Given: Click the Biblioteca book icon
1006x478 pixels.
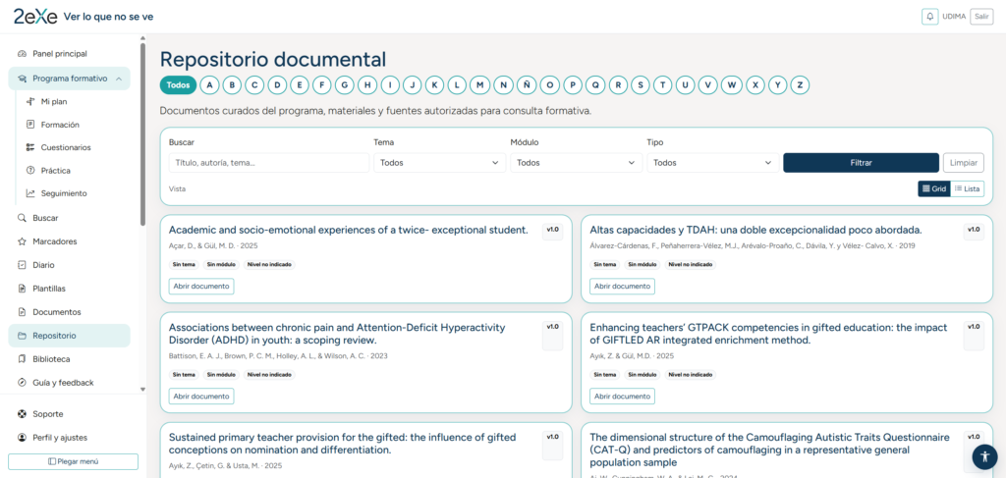Looking at the screenshot, I should pos(22,359).
